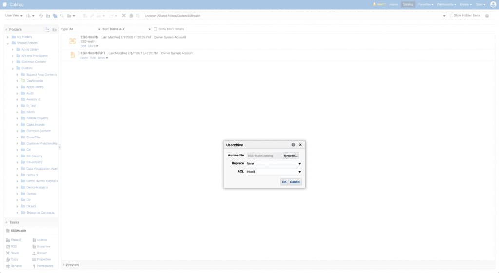Screen dimensions: 499x273
Task: Open More menu under ESSHealthRPT
Action: pos(103,58)
